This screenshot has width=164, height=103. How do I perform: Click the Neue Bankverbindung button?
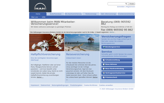pyautogui.click(x=117, y=69)
